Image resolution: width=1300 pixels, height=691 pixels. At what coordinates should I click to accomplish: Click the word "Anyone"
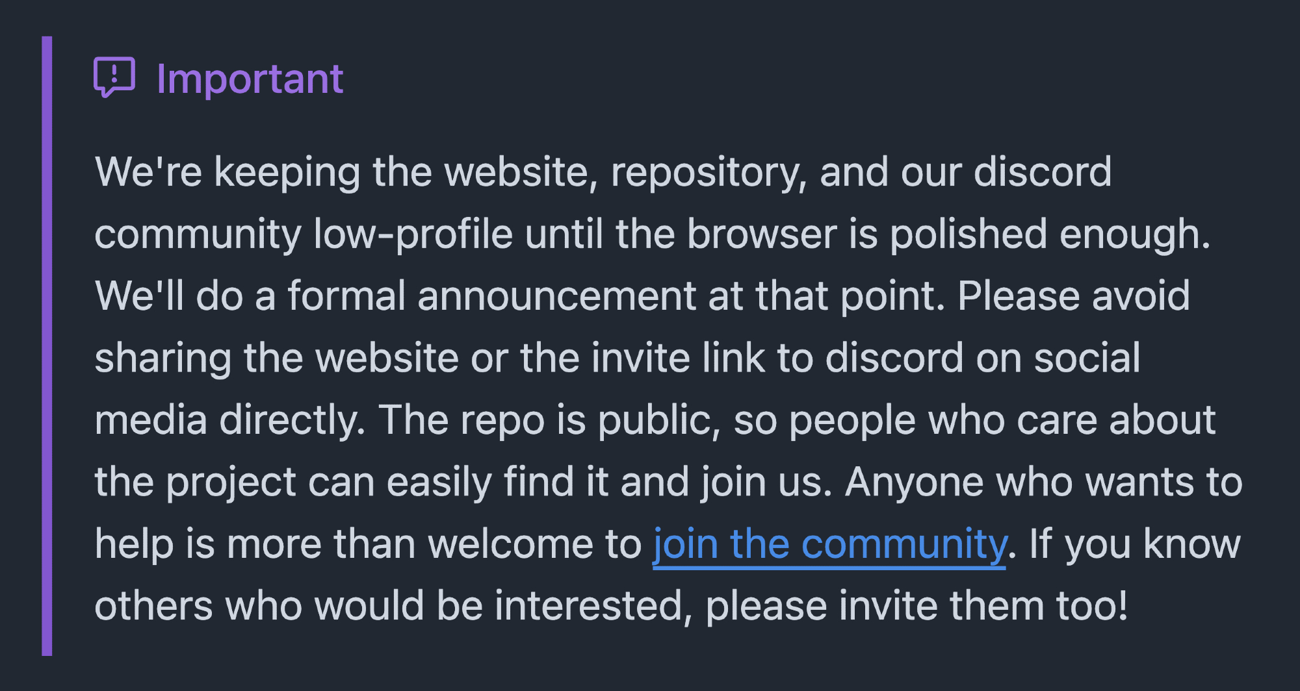tap(914, 483)
